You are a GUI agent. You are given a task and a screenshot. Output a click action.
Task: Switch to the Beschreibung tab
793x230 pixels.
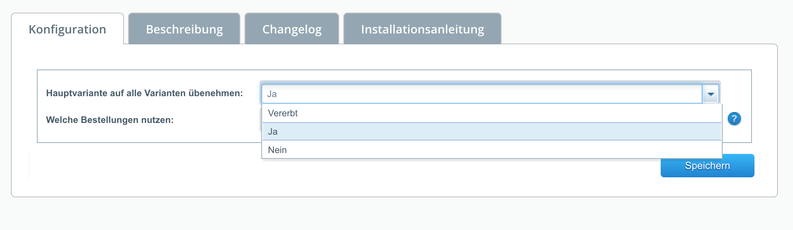[184, 29]
